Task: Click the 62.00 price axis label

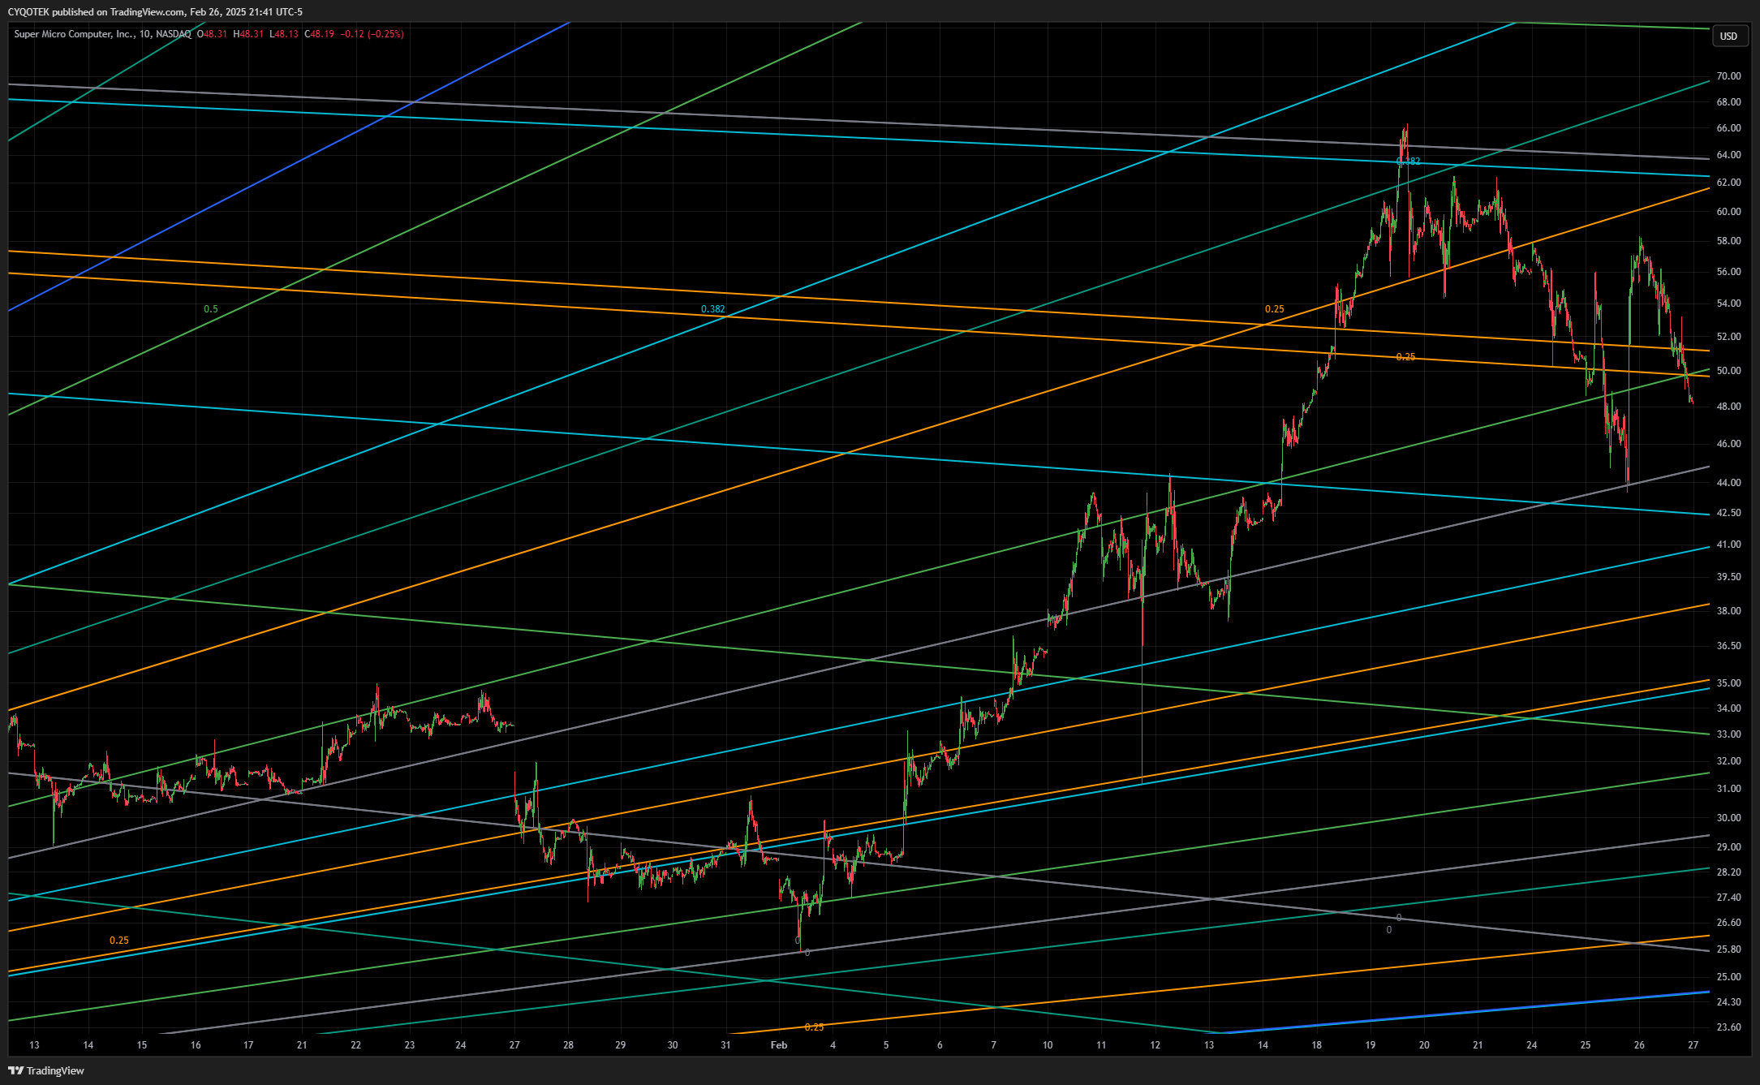Action: coord(1728,183)
